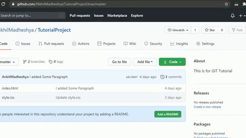
Task: Open the Packages heading link
Action: pyautogui.click(x=202, y=124)
